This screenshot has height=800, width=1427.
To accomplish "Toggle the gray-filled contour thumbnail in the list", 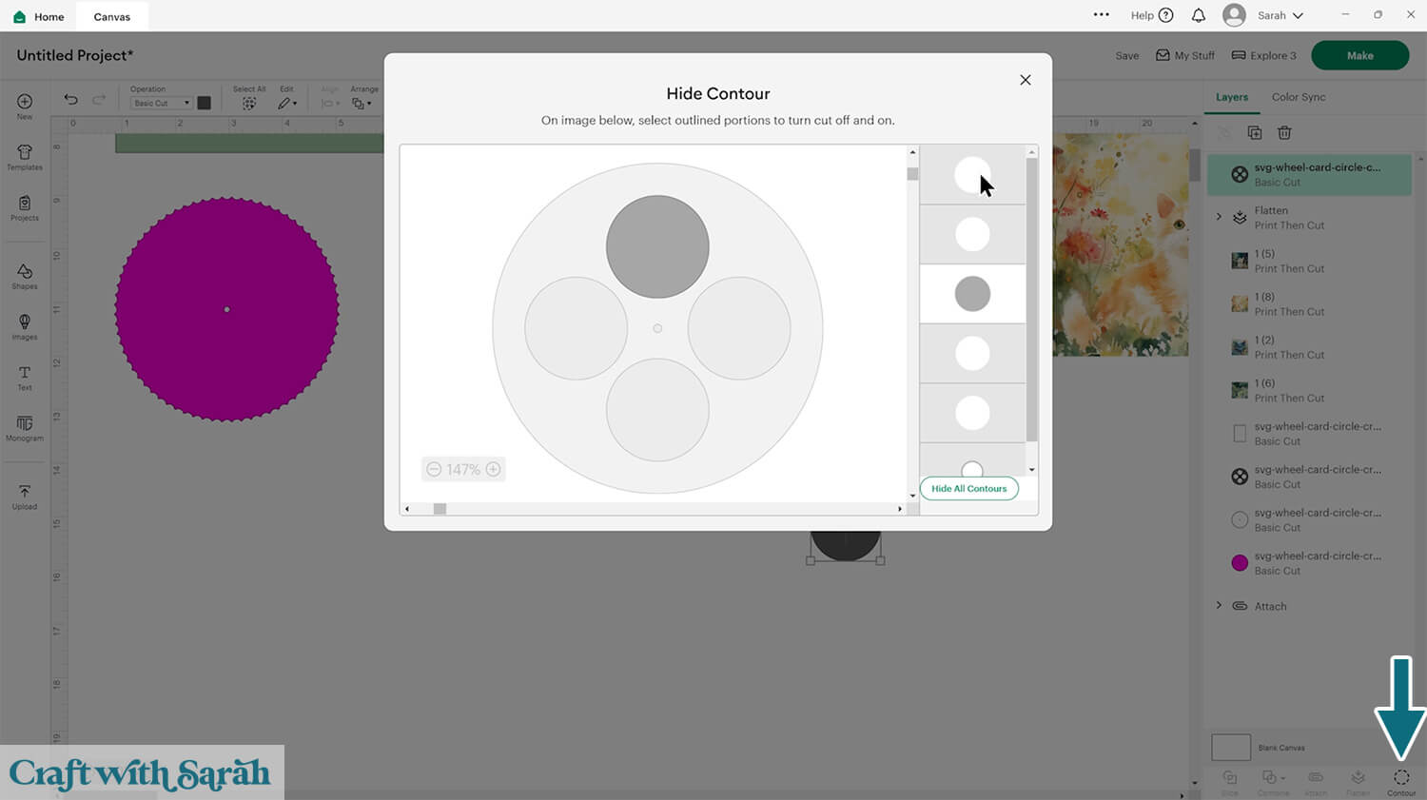I will point(972,294).
